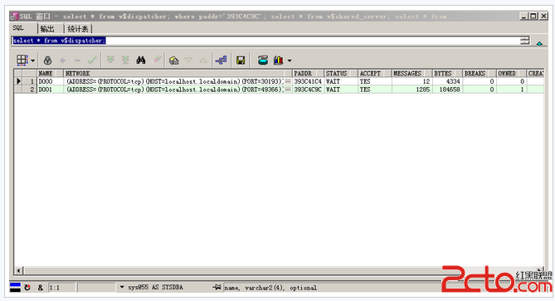Open the ellipsis button on the D000 network cell
This screenshot has height=301, width=555.
click(x=288, y=81)
